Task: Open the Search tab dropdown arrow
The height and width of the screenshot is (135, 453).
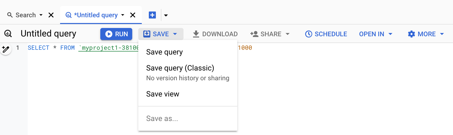Action: coord(41,15)
